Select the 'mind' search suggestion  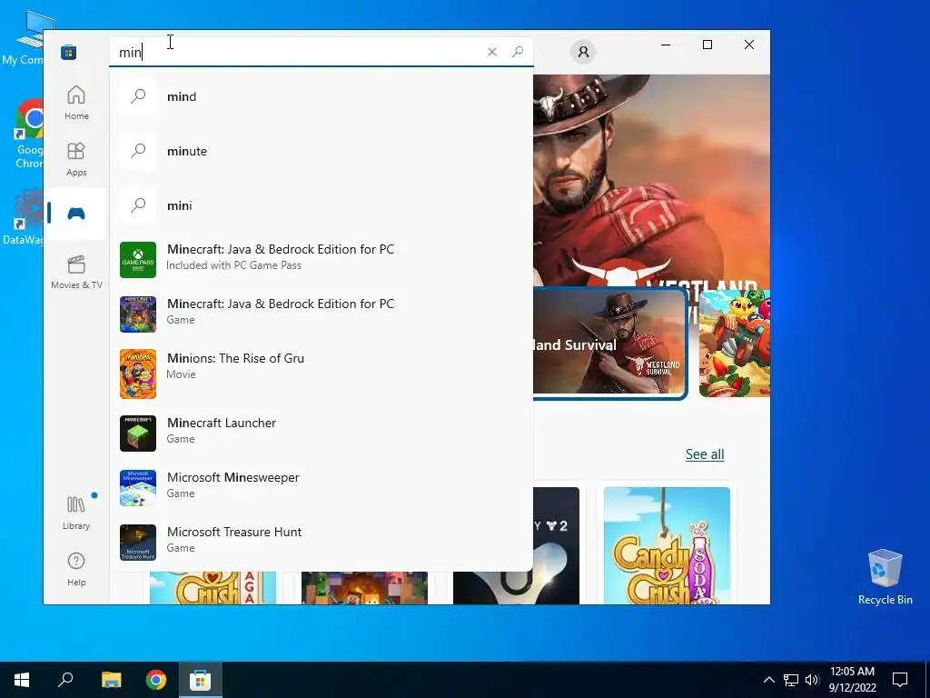click(x=322, y=96)
